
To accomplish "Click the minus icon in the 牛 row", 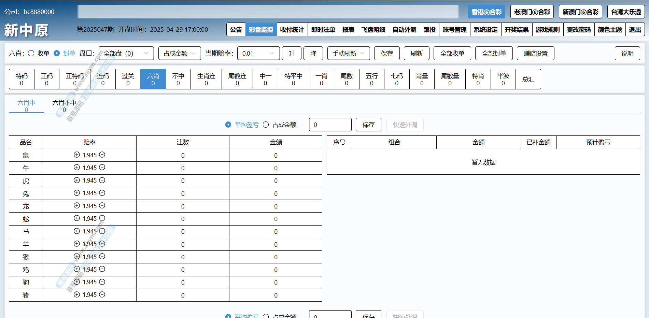I will point(102,168).
